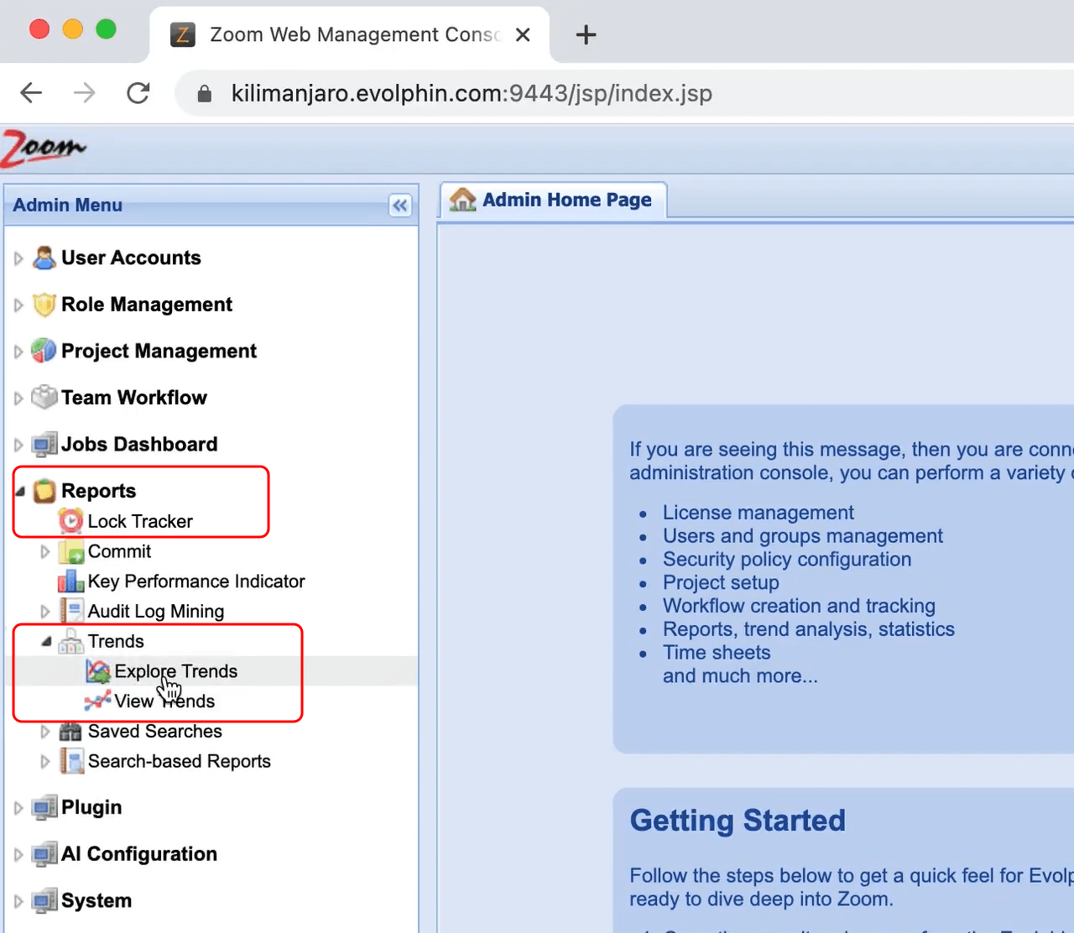Click the Jobs Dashboard monitor icon
Viewport: 1074px width, 933px height.
[44, 444]
